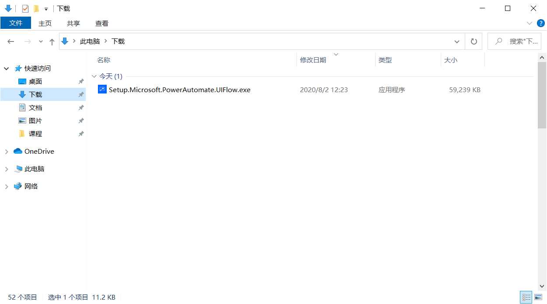
Task: Expand the OneDrive tree node
Action: point(7,152)
